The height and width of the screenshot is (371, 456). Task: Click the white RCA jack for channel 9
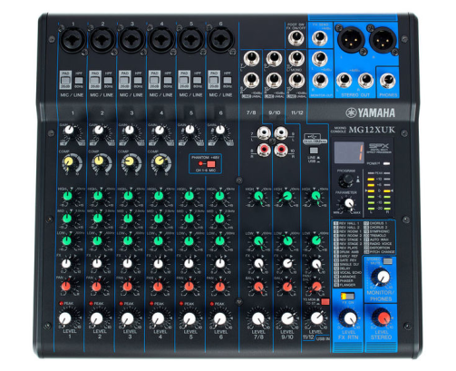(281, 132)
